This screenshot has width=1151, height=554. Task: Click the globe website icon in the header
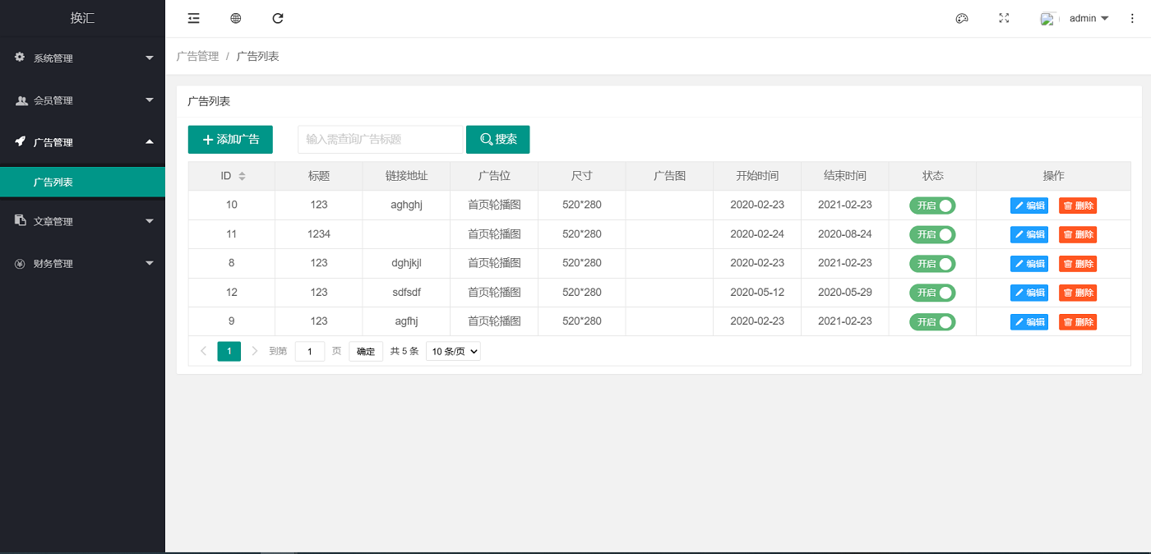point(236,18)
